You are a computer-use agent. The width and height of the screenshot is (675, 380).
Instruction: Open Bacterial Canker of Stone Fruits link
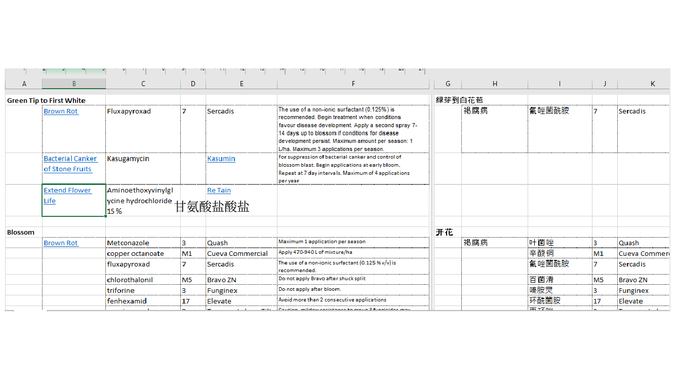70,164
